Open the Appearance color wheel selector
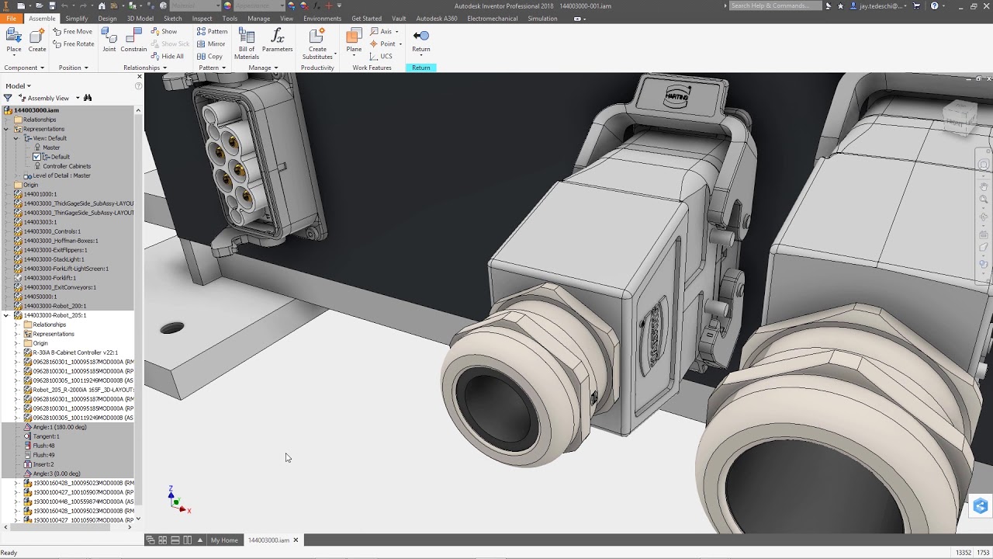This screenshot has height=559, width=993. tap(227, 5)
